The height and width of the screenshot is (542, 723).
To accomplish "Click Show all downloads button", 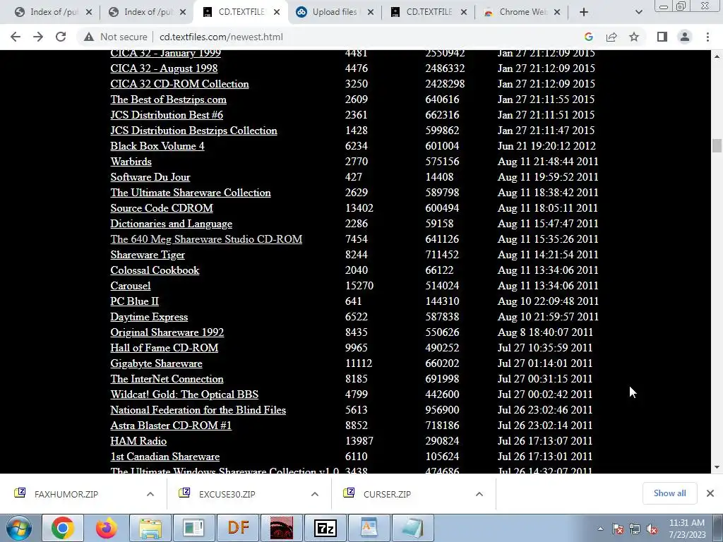I will 669,493.
